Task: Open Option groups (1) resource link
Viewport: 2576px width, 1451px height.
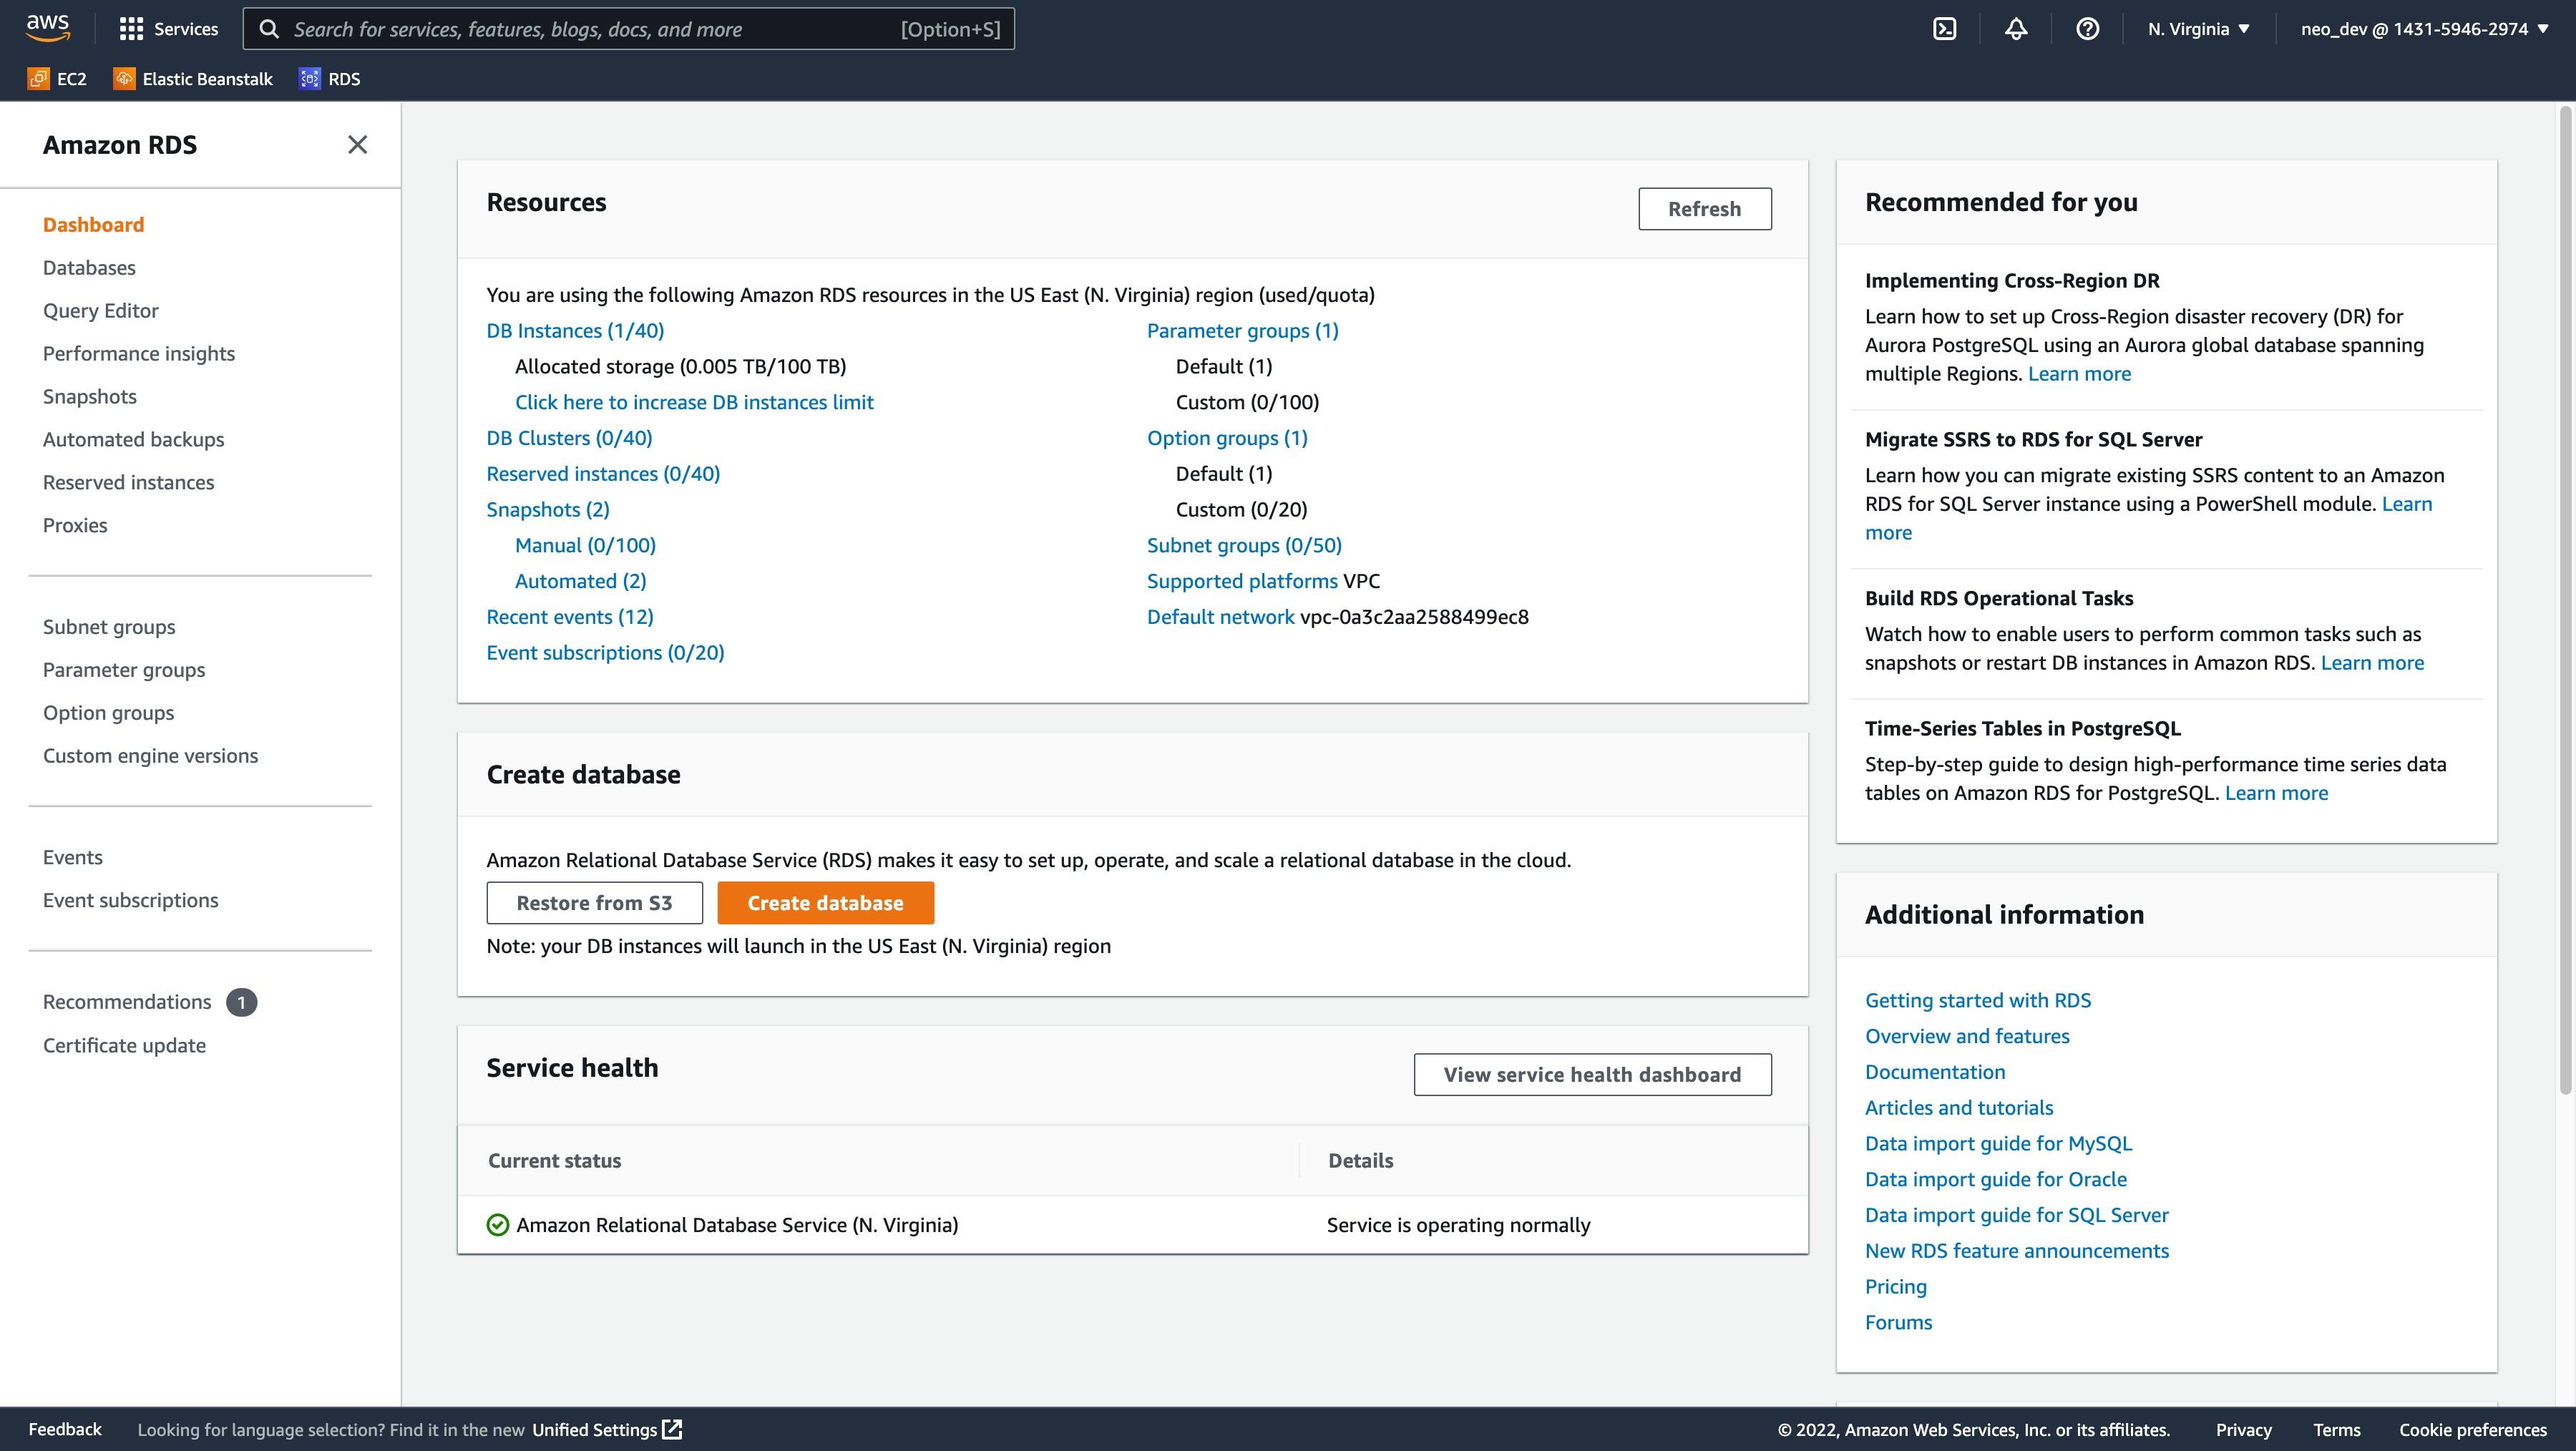Action: coord(1227,438)
